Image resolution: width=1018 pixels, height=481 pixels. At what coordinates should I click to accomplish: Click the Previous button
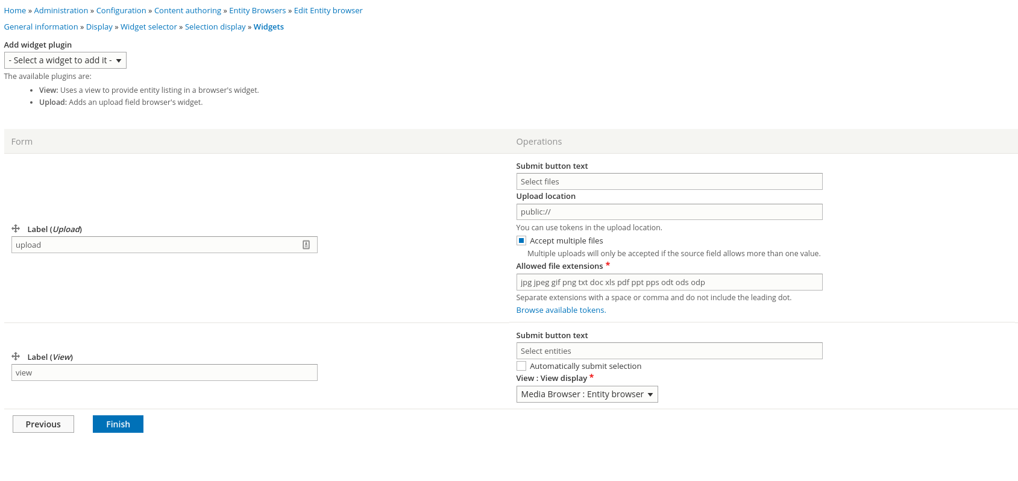[x=43, y=424]
